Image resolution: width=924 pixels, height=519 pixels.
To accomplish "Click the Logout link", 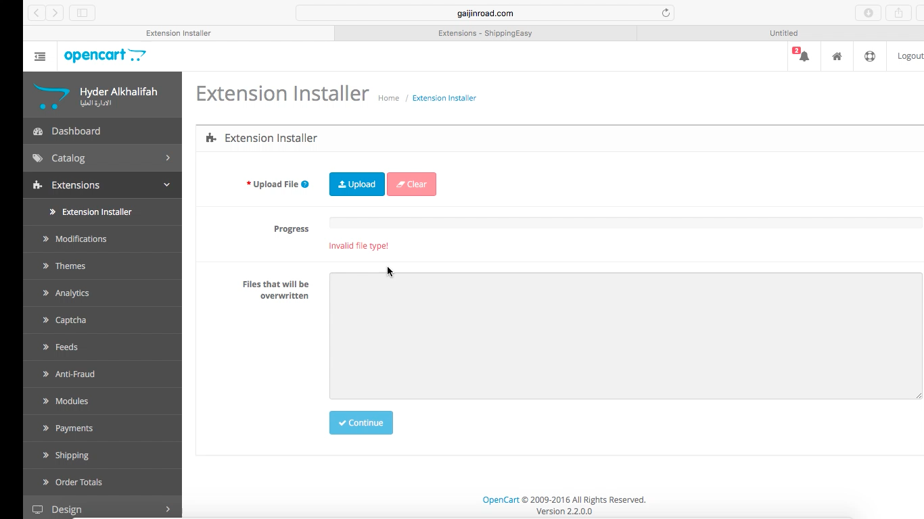I will click(910, 56).
